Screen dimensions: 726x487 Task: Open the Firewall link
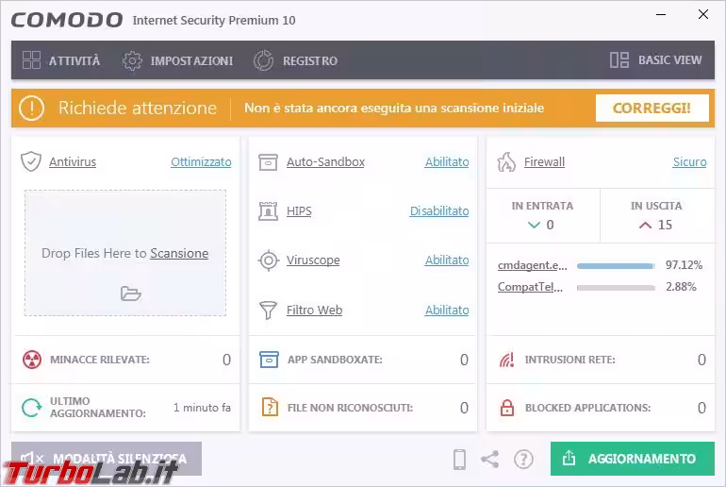pos(545,161)
